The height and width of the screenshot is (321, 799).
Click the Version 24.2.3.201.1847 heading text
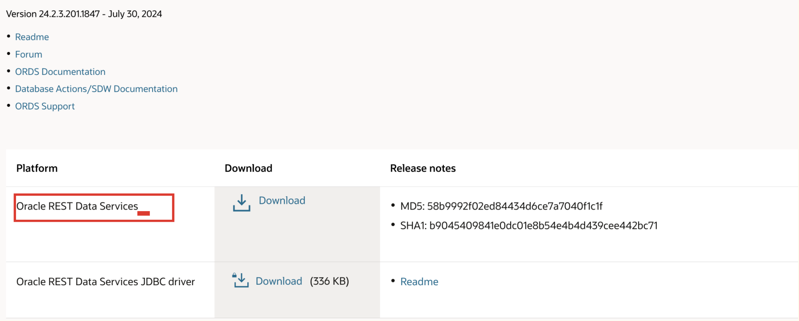click(84, 14)
